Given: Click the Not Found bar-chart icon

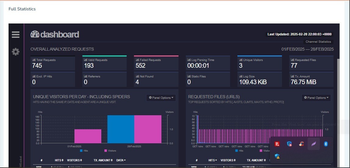Looking at the screenshot, I should click(x=137, y=76).
